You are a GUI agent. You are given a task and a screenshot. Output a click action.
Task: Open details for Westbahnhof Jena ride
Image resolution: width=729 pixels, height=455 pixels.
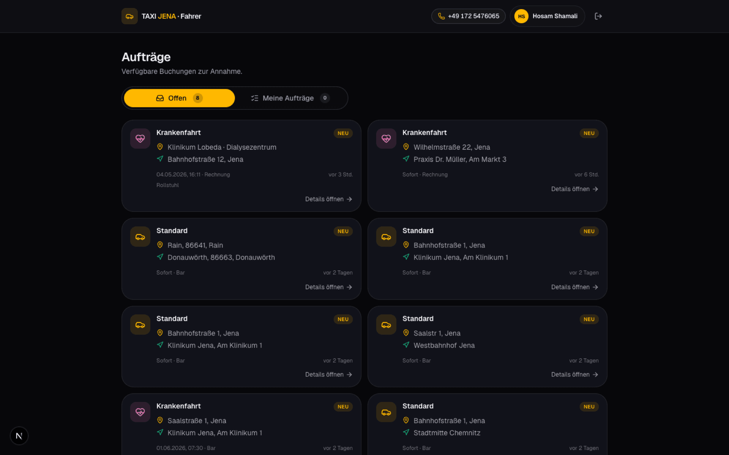575,374
